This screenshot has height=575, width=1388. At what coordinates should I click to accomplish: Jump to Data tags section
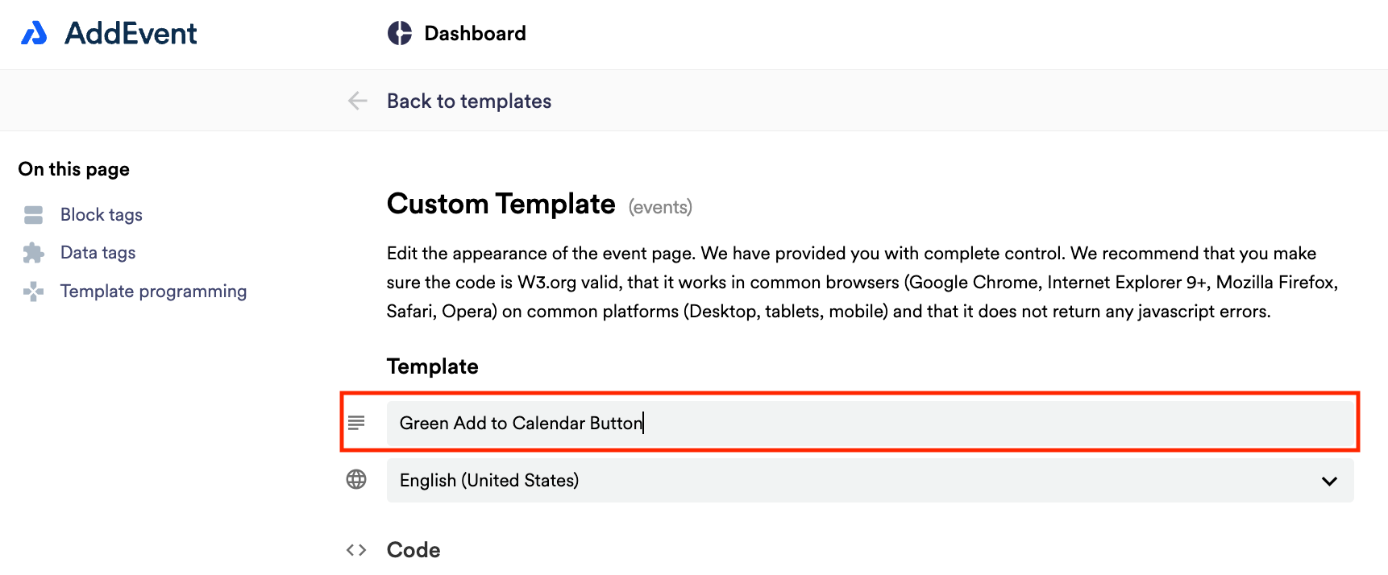click(x=98, y=253)
